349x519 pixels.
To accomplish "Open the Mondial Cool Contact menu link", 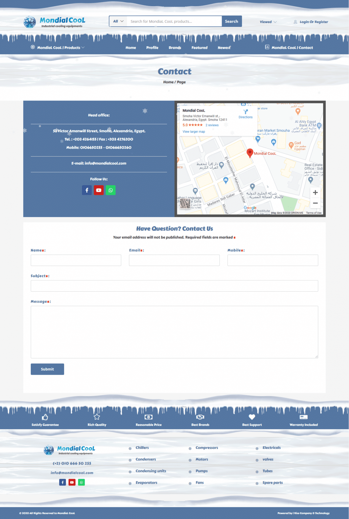I will point(292,48).
